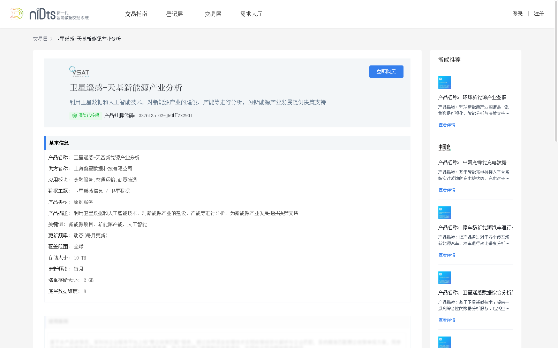
Task: Go to the 交易层 nav tab
Action: (213, 14)
